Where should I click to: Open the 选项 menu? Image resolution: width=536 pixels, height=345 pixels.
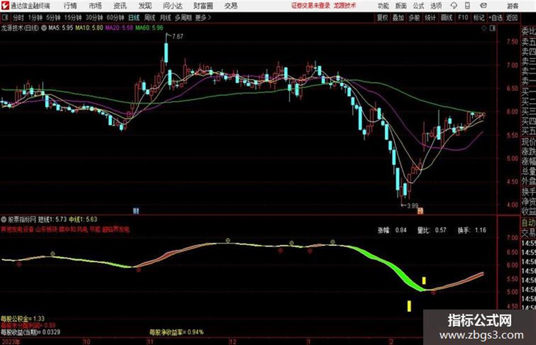point(436,6)
